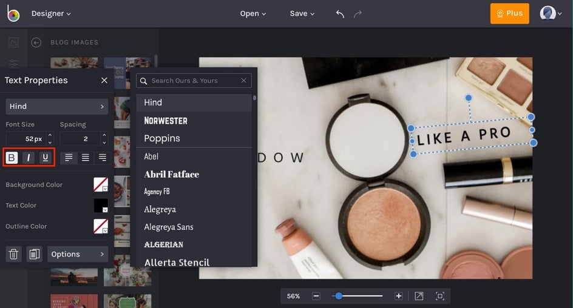Toggle italic text formatting

pyautogui.click(x=29, y=158)
